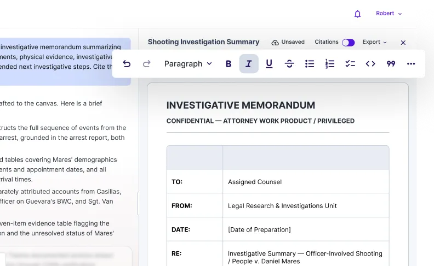
Task: Open the notifications bell
Action: coord(358,14)
